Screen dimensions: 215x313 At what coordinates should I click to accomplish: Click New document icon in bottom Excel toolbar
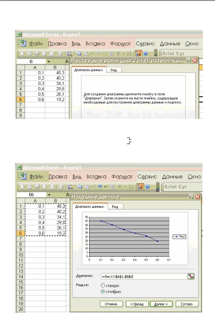[23, 187]
